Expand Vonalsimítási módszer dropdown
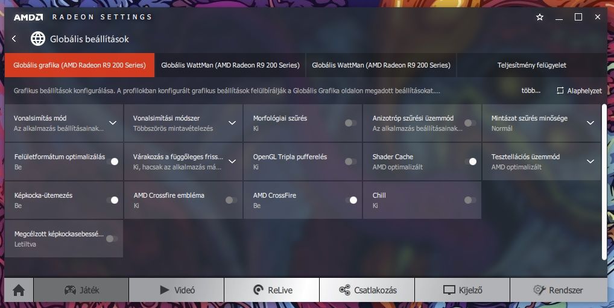The height and width of the screenshot is (308, 614). pos(232,123)
